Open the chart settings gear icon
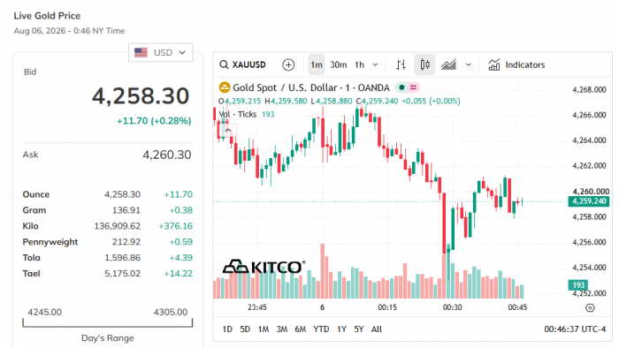Image resolution: width=619 pixels, height=348 pixels. click(x=590, y=307)
